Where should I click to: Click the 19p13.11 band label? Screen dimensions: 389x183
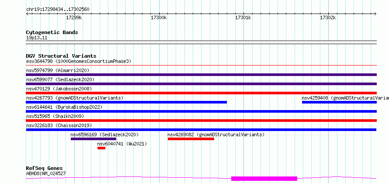[37, 38]
